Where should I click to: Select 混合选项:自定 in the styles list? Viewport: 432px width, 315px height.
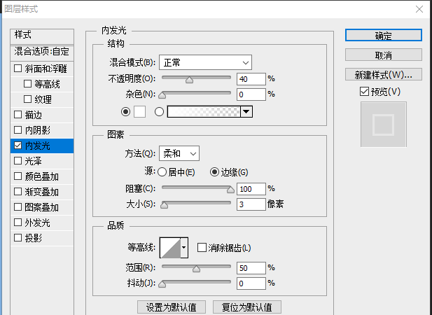tap(42, 52)
